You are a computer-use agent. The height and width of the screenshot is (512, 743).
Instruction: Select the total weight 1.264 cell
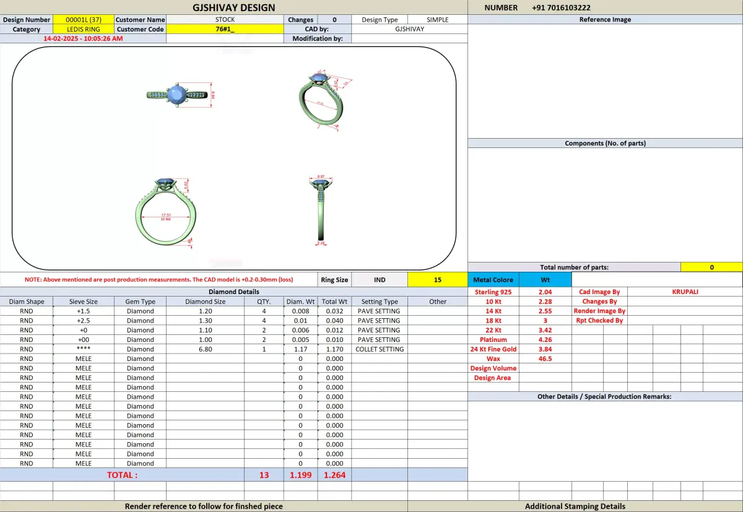[x=334, y=475]
